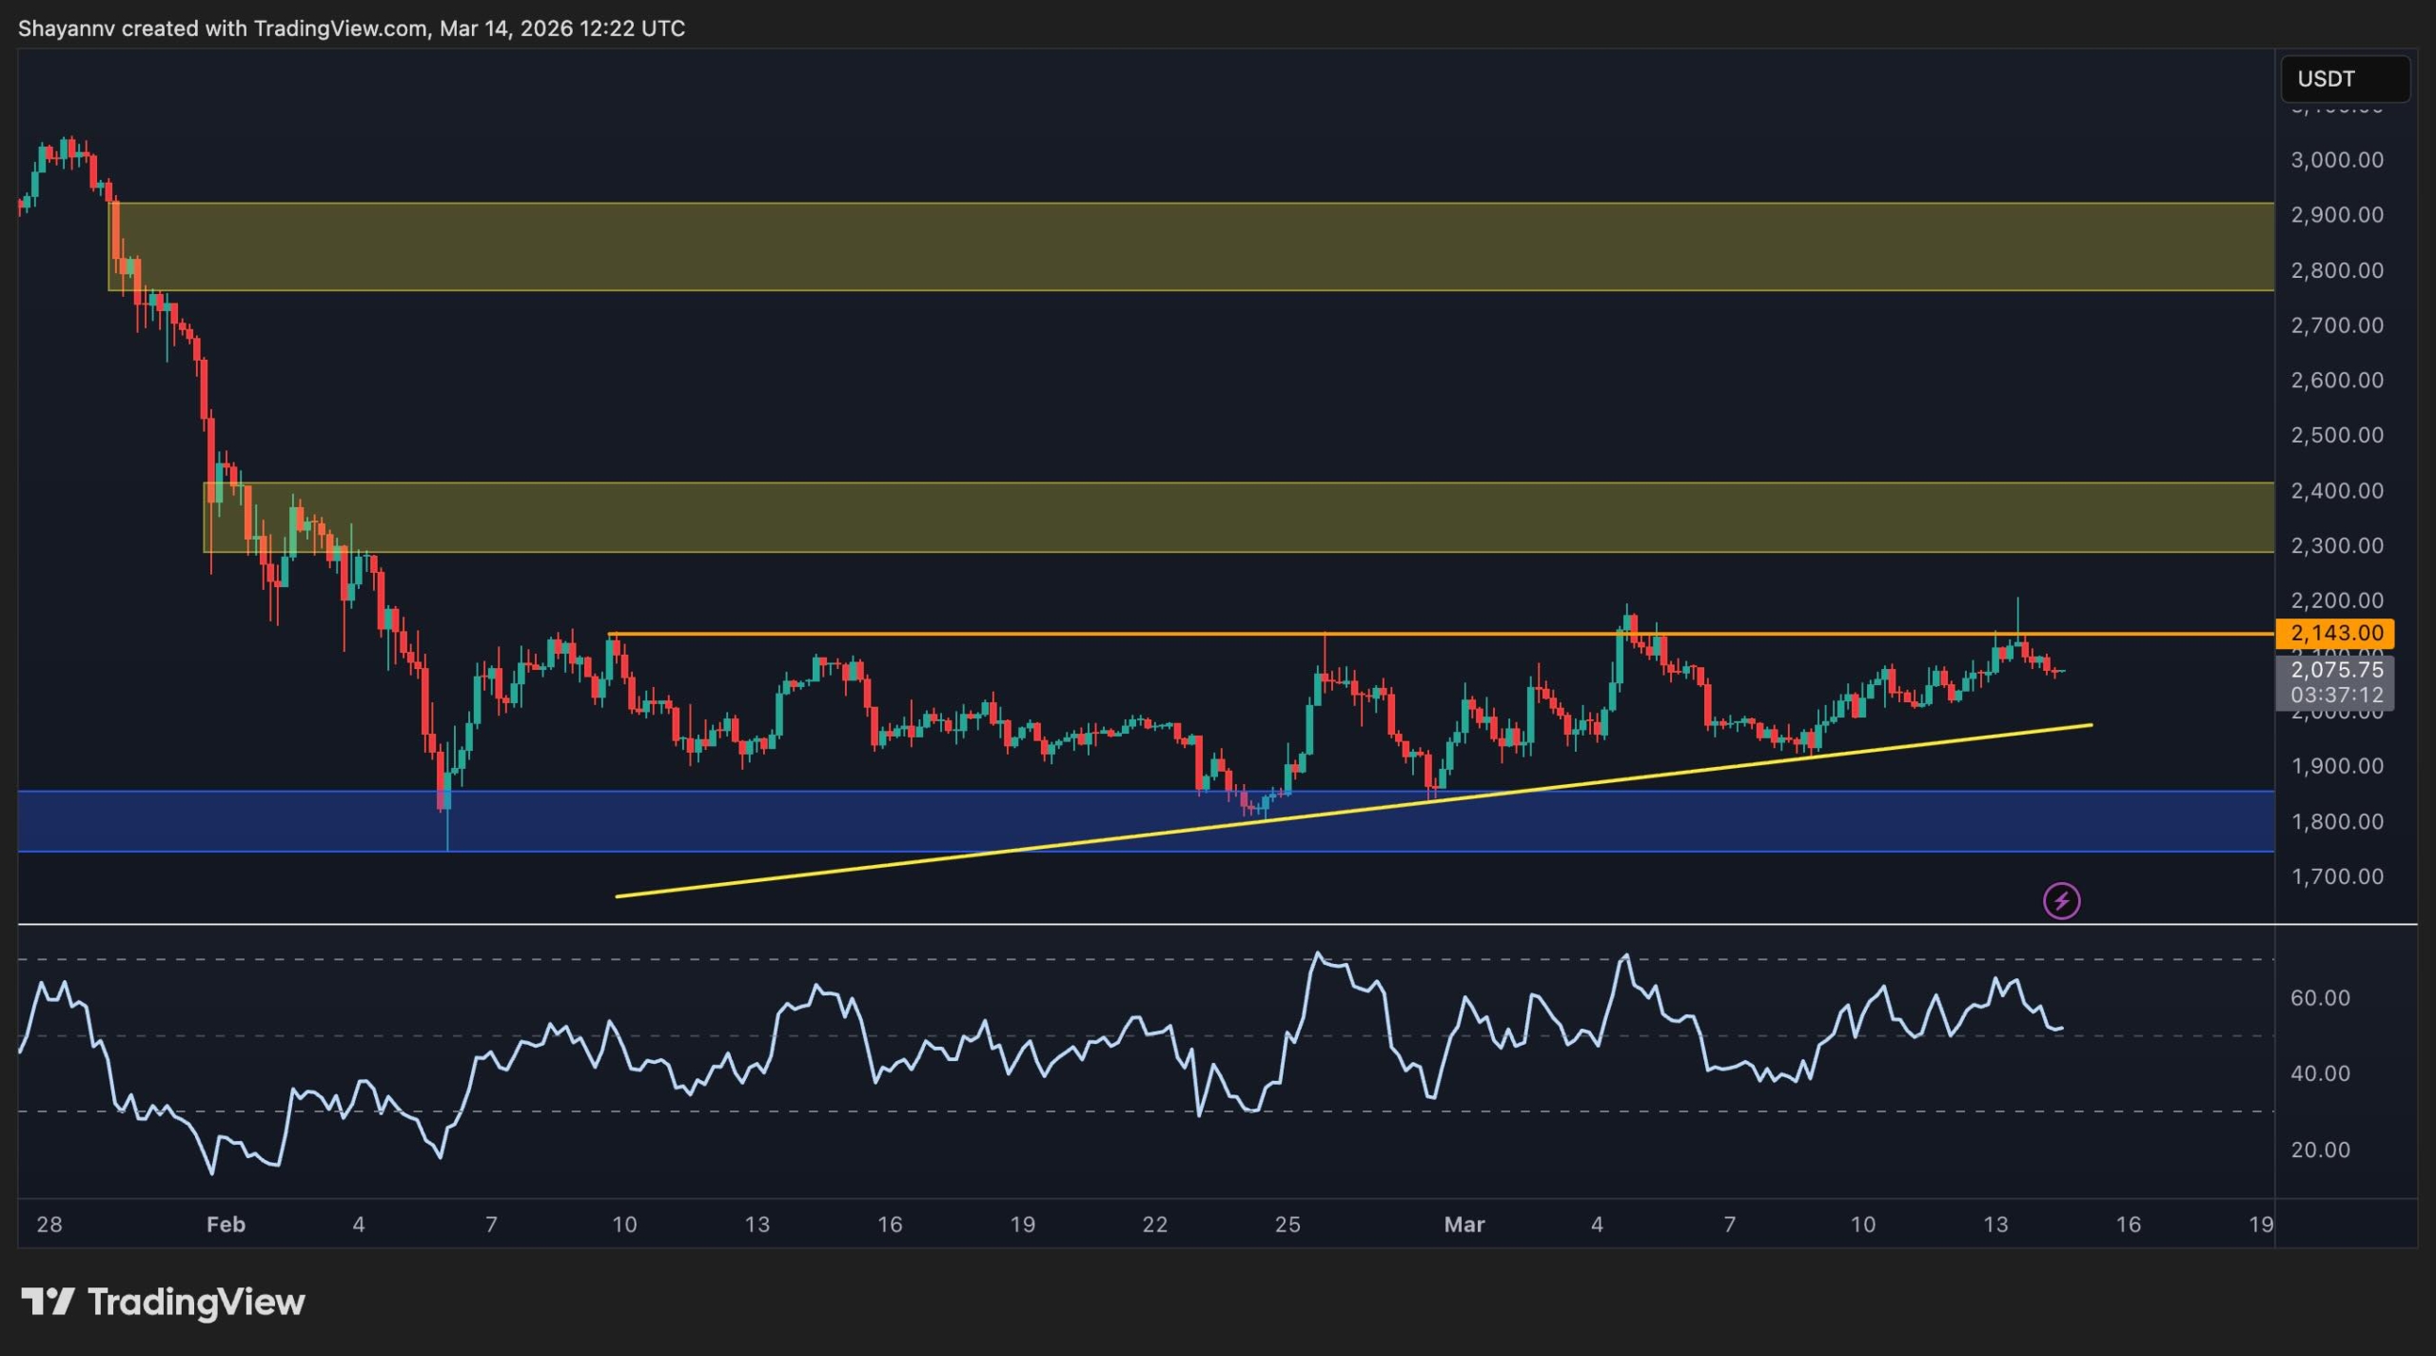Click the chart attribution header text
The width and height of the screenshot is (2436, 1356).
(351, 29)
